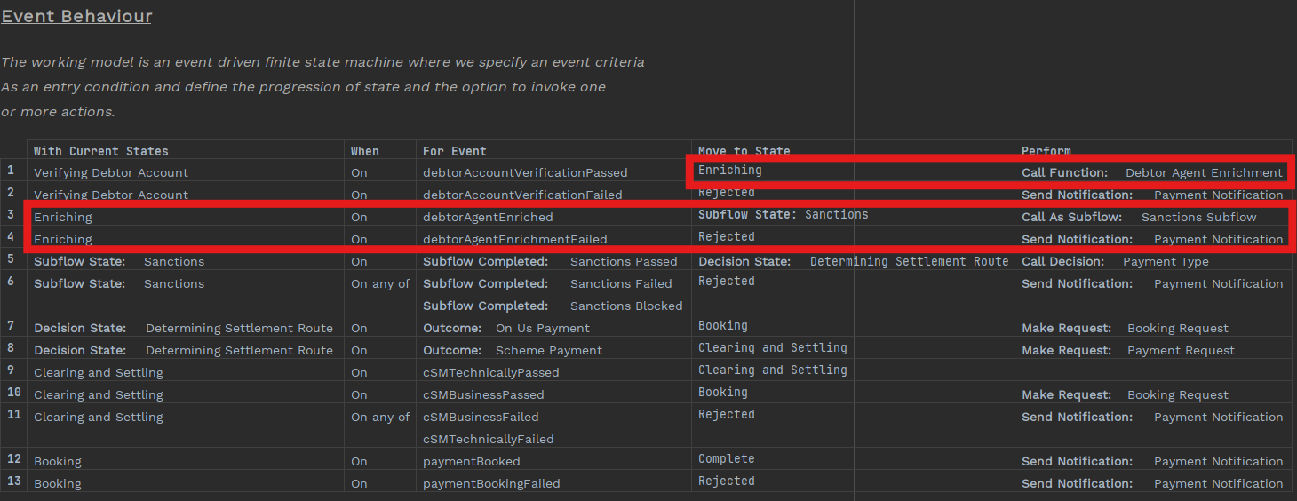Viewport: 1297px width, 501px height.
Task: Click the cSMBusinessPassed event
Action: click(x=483, y=394)
